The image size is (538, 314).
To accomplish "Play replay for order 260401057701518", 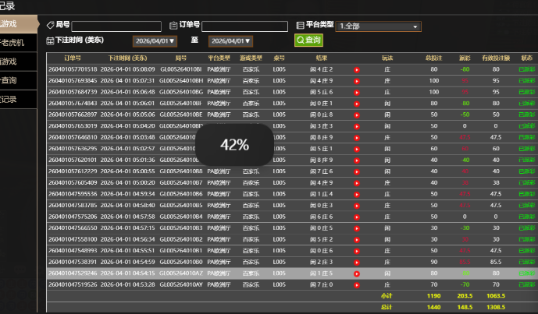I will (357, 69).
